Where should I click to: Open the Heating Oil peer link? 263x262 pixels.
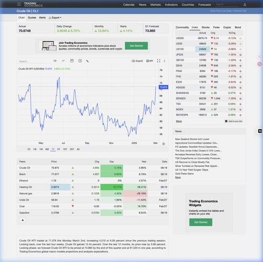tap(26, 187)
